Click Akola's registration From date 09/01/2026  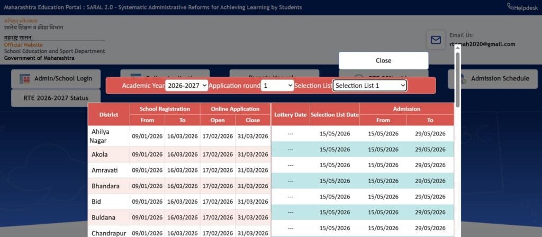pyautogui.click(x=147, y=154)
